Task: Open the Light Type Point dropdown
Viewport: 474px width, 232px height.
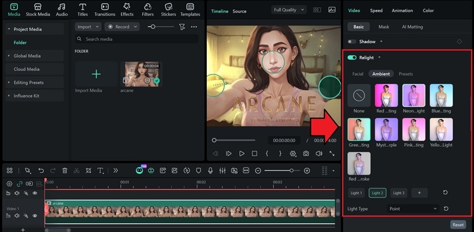Action: tap(413, 209)
